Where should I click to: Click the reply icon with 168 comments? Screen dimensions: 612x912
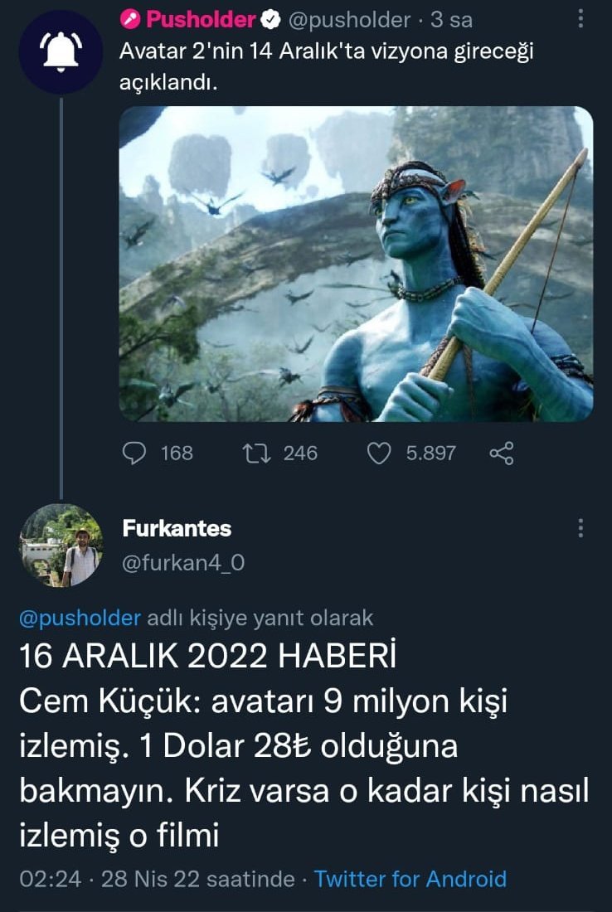134,453
